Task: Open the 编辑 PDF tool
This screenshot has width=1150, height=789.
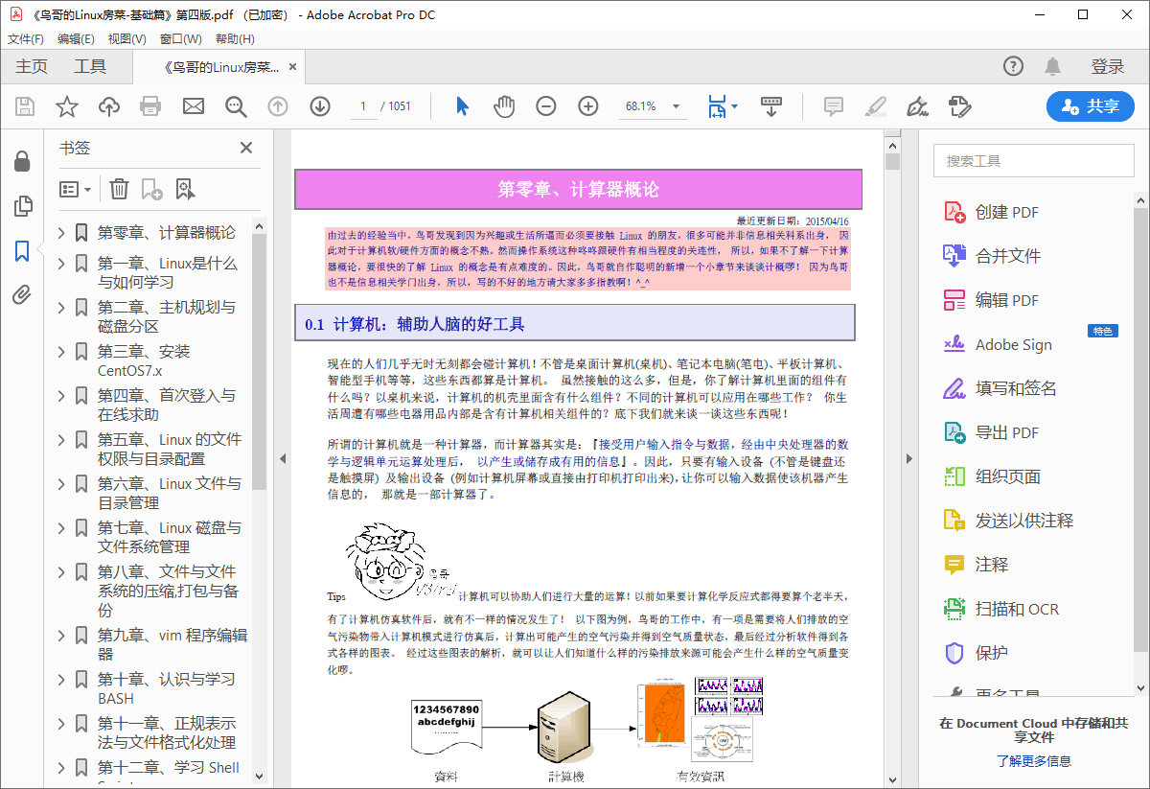Action: 992,300
